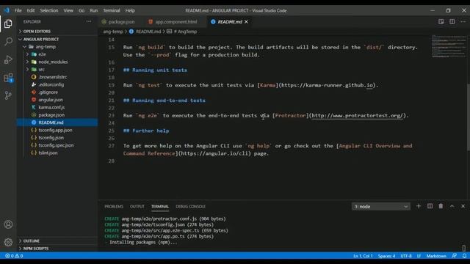Expand the e2e folder
This screenshot has height=264, width=470.
[x=57, y=54]
